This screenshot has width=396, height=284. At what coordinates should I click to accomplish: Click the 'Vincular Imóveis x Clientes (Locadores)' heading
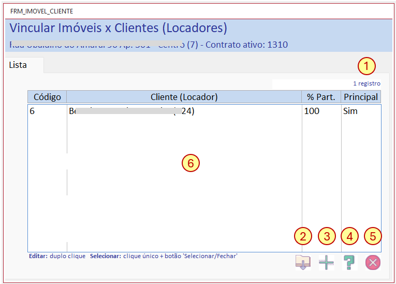point(119,28)
